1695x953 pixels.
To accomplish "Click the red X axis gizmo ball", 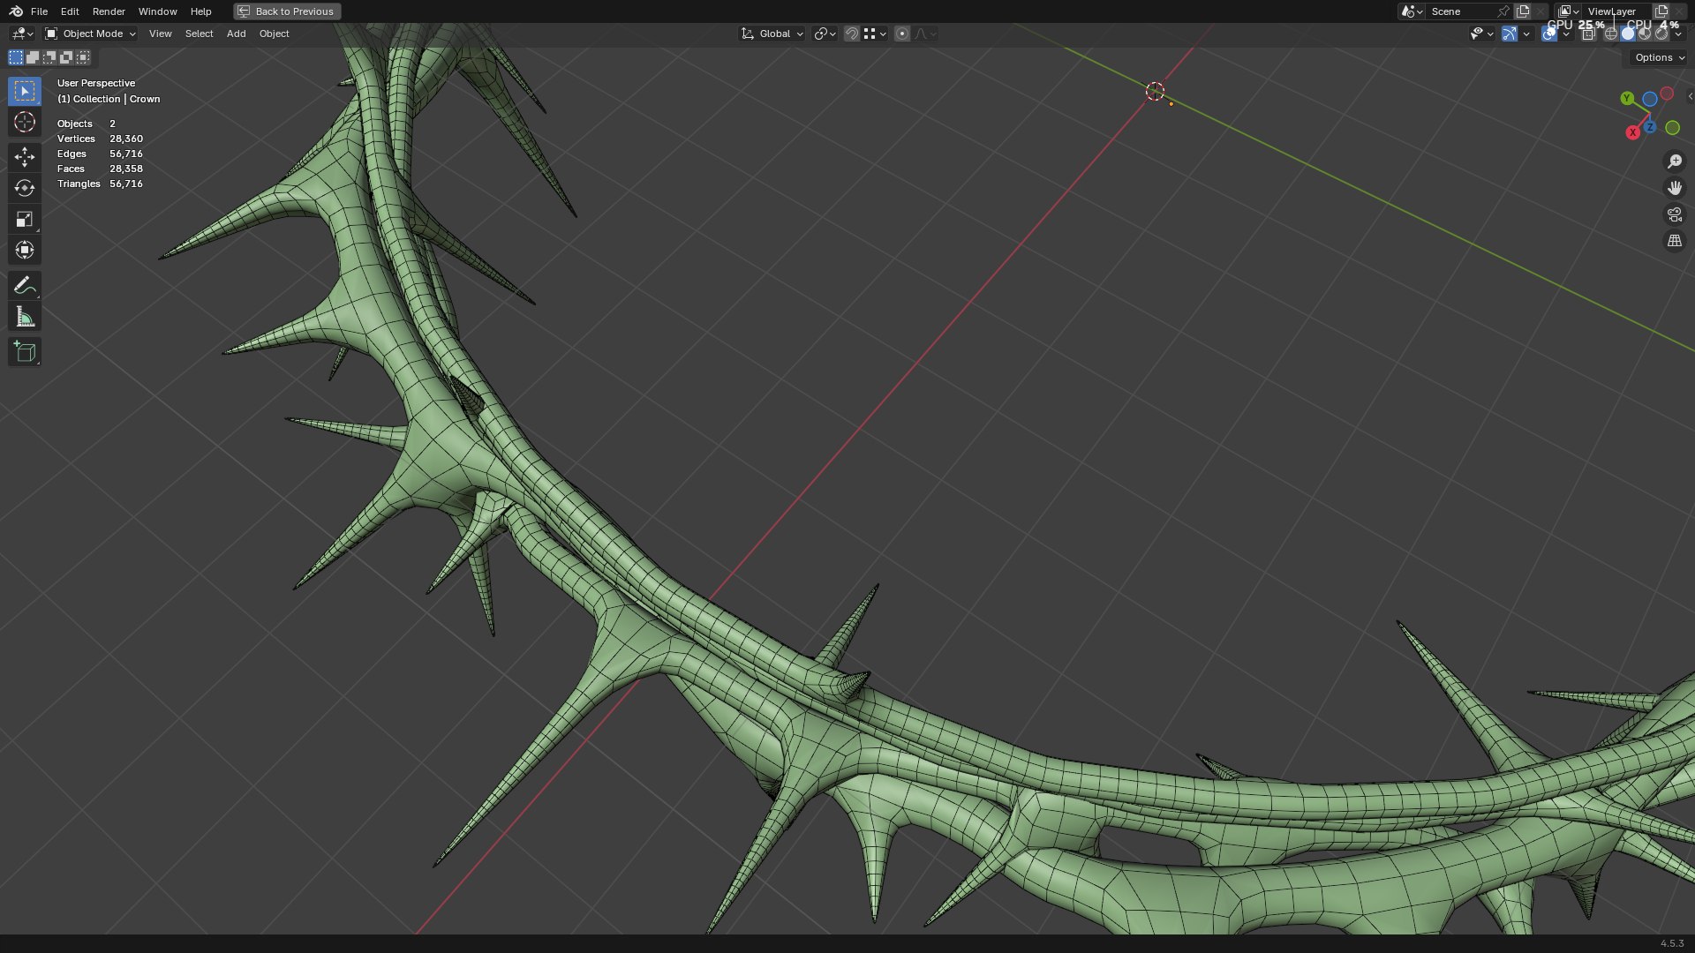I will 1633,132.
